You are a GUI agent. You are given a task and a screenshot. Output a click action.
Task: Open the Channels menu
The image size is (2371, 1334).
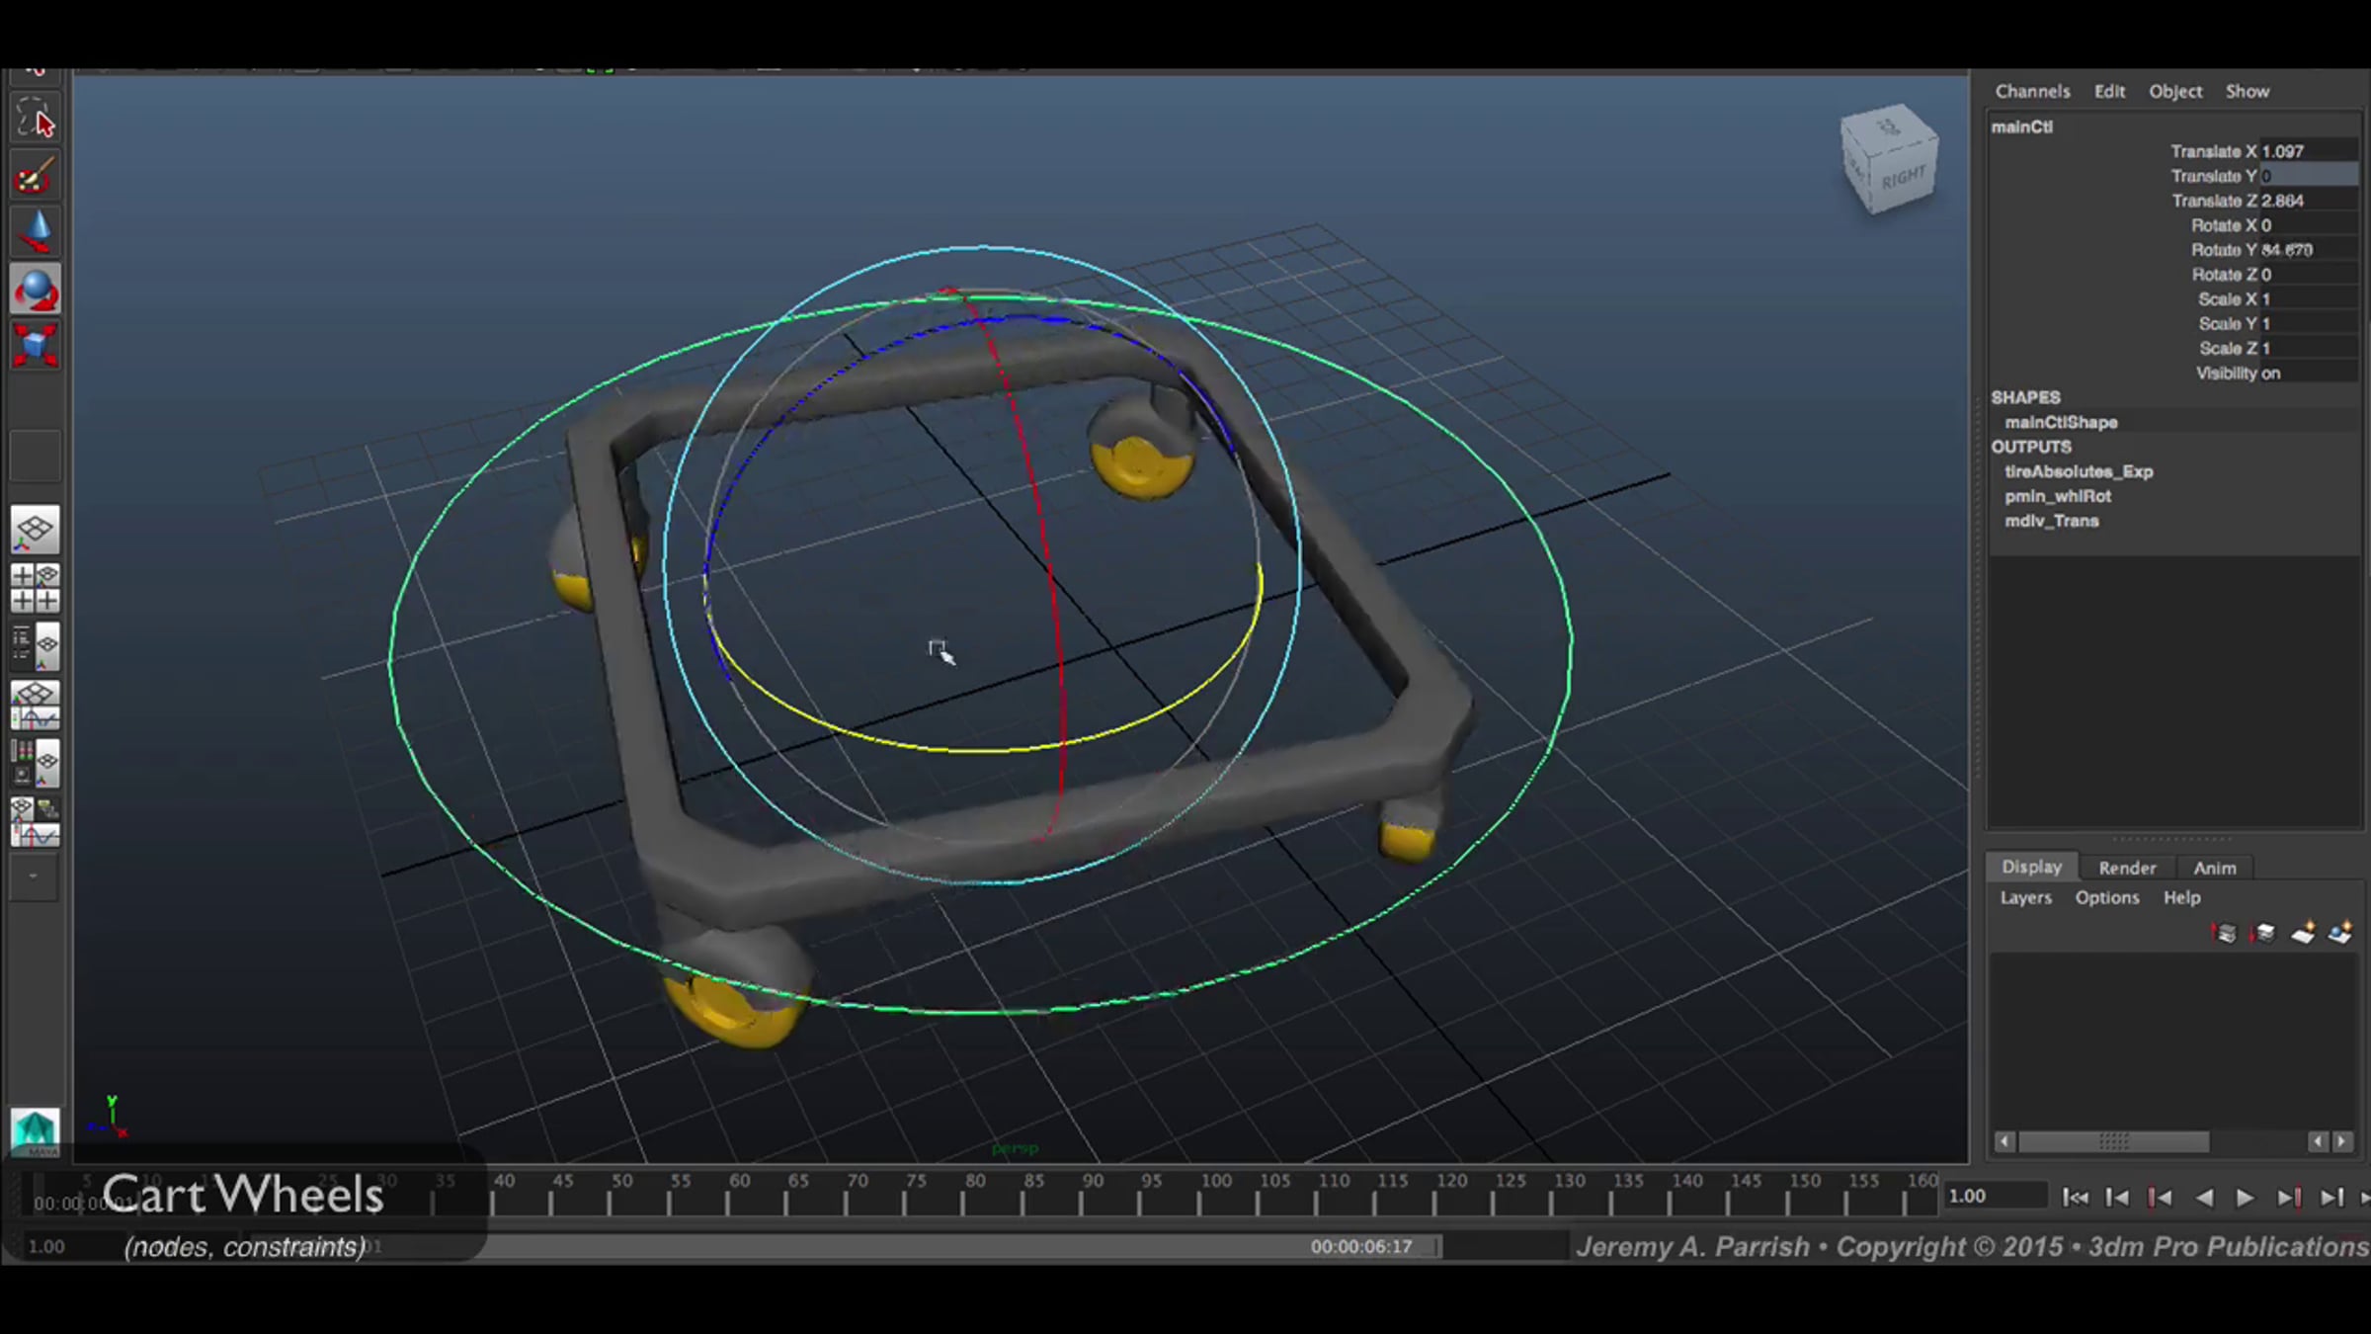click(2031, 92)
